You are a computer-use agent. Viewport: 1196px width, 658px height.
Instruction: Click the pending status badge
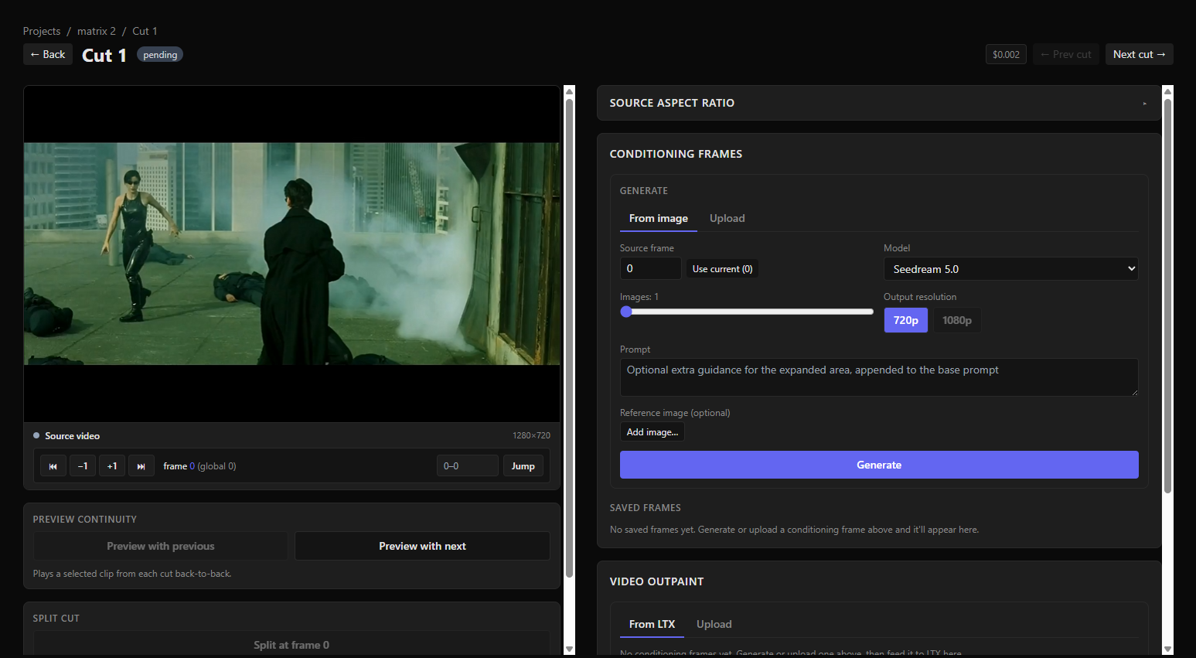coord(160,55)
